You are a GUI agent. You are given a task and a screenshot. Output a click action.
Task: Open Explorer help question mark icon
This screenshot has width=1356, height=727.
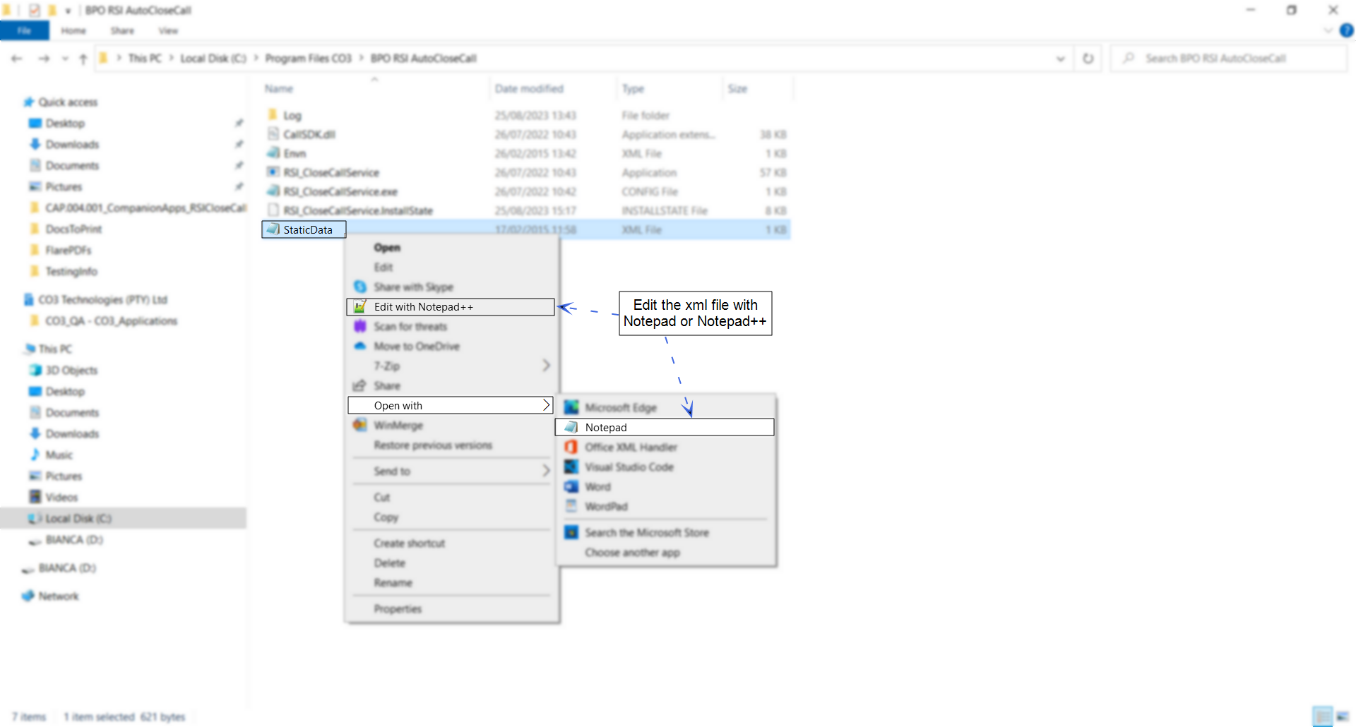1347,30
